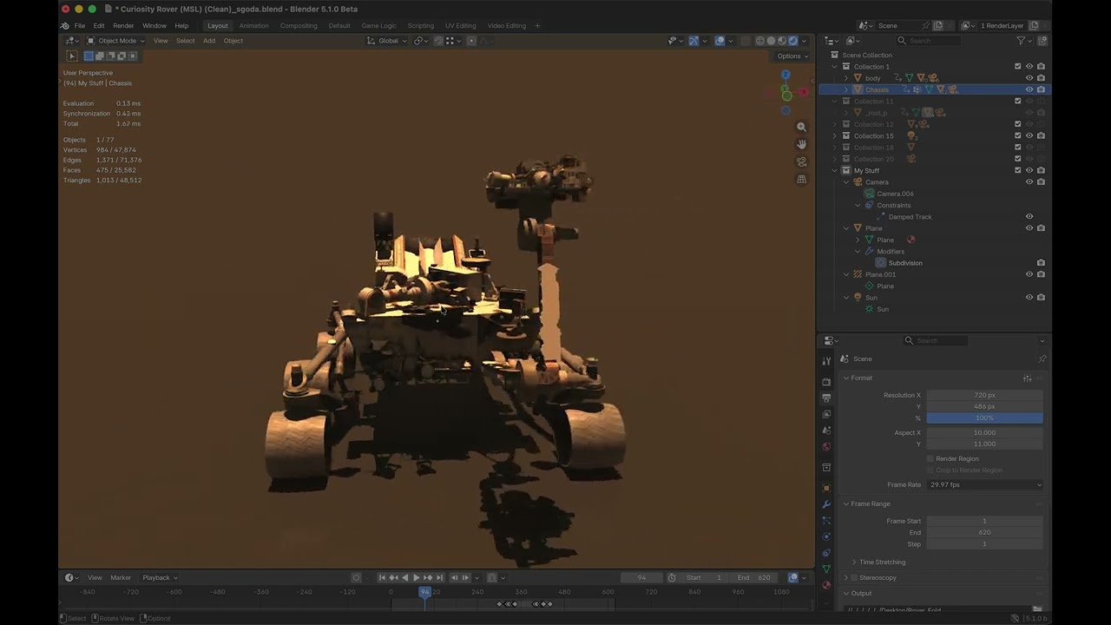Click the resolution percentage slider
1111x625 pixels.
(x=985, y=418)
